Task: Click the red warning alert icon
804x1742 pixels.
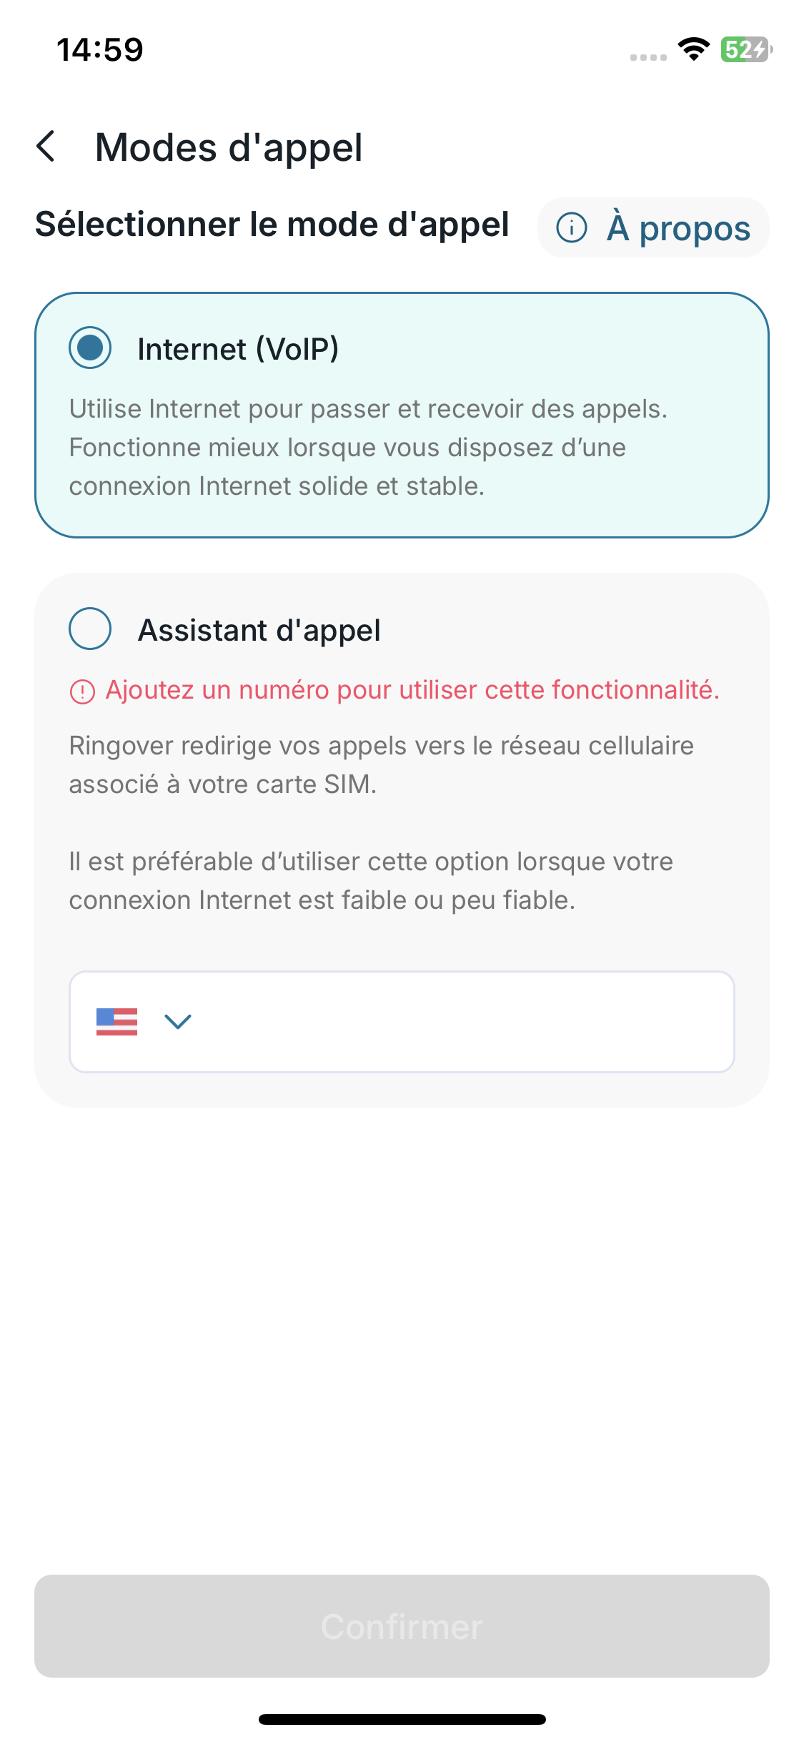Action: pyautogui.click(x=82, y=692)
